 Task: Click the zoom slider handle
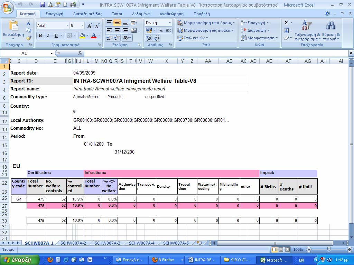(329, 249)
